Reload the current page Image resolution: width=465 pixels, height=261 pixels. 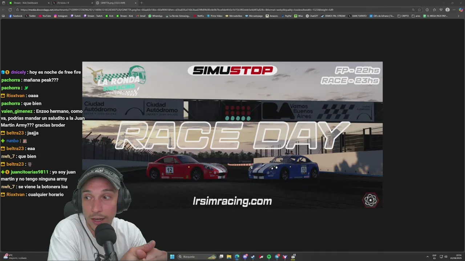coord(9,10)
